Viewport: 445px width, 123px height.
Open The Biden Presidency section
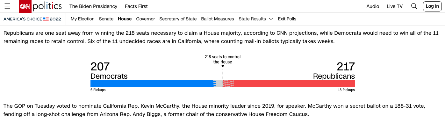click(x=93, y=6)
